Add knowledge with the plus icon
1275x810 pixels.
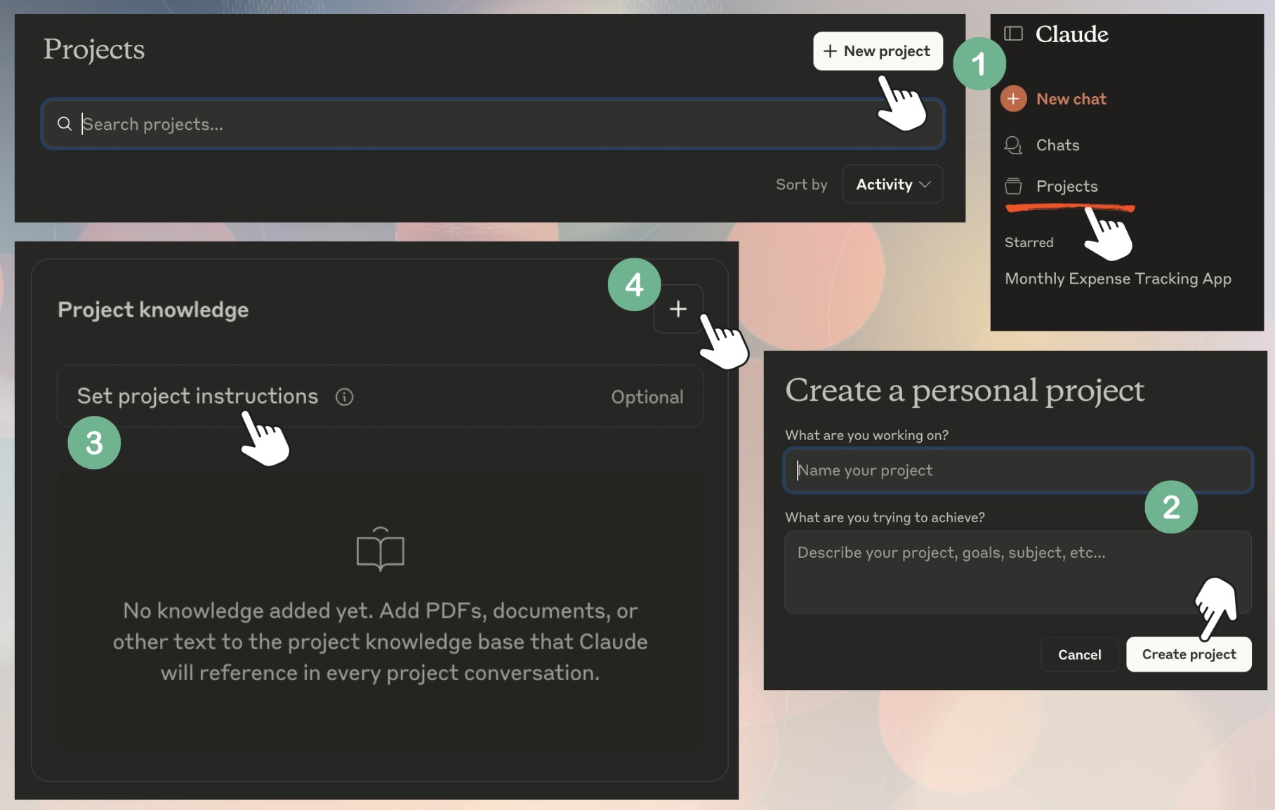678,309
